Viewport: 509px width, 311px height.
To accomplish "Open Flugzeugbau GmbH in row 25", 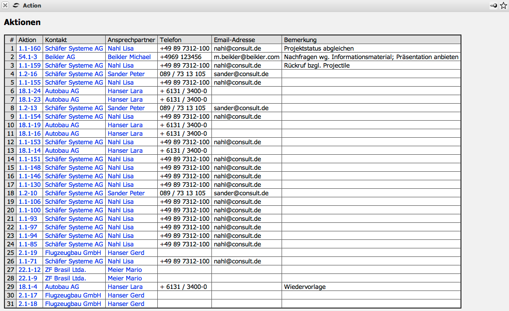I will click(73, 253).
